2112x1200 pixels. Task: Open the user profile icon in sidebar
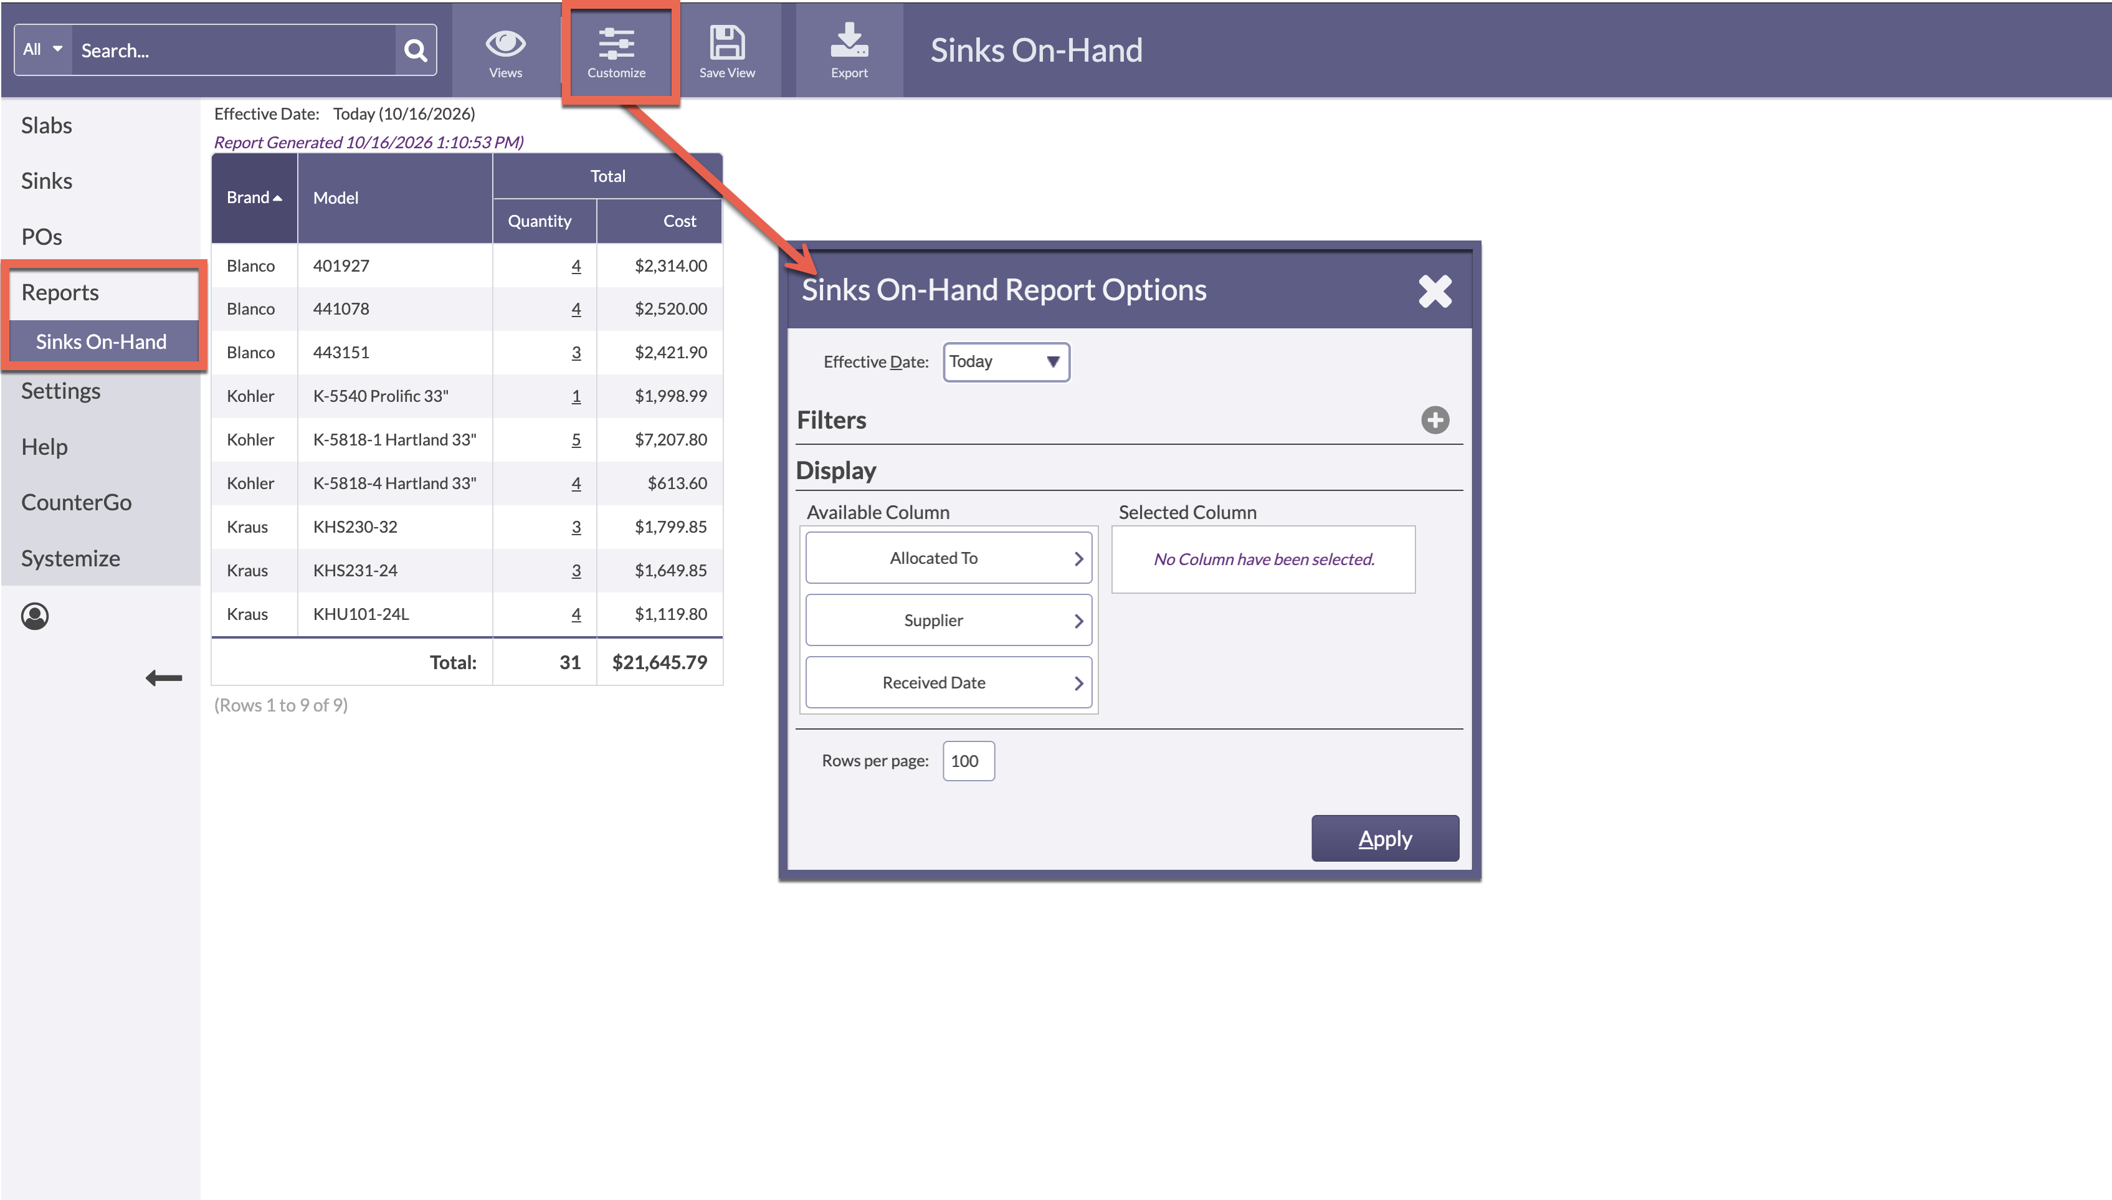35,616
